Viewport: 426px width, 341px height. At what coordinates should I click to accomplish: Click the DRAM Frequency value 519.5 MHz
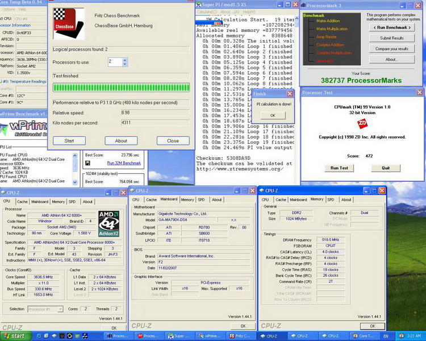[331, 240]
